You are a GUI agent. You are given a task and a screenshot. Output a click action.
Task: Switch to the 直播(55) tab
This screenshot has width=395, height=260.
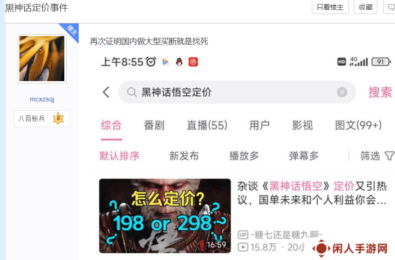tap(207, 125)
